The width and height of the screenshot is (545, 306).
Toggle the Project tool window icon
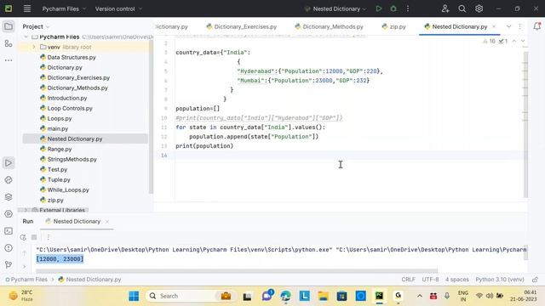tap(9, 26)
